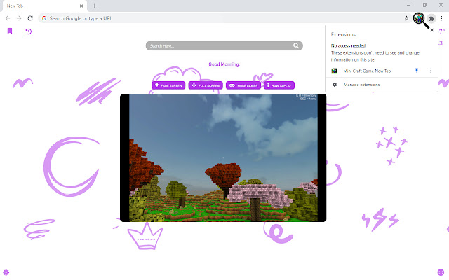
Task: Click the 'No access needed' heading
Action: (x=348, y=45)
